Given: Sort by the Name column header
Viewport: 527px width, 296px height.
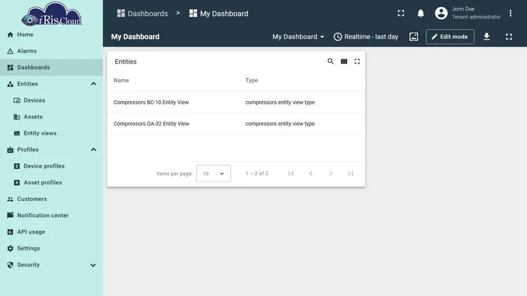Looking at the screenshot, I should pyautogui.click(x=121, y=80).
